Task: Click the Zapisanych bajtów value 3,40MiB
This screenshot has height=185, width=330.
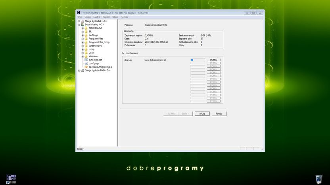Action: (149, 36)
